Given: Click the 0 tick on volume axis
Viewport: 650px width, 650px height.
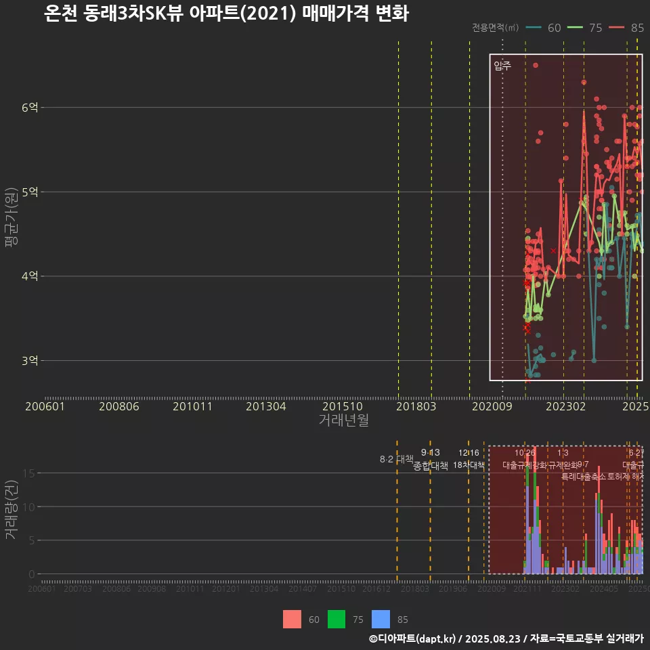Looking at the screenshot, I should tap(32, 574).
